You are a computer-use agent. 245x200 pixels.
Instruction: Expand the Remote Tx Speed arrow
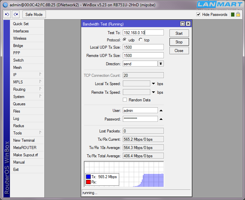153,92
